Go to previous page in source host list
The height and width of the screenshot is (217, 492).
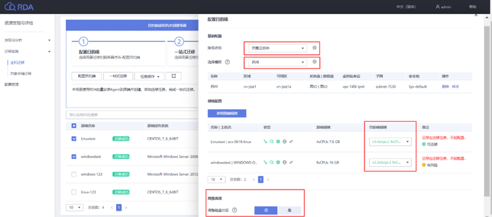tap(112, 208)
